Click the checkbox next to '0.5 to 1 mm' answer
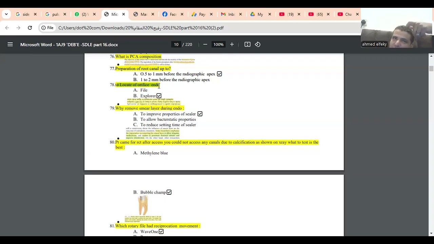This screenshot has height=244, width=434. (219, 74)
